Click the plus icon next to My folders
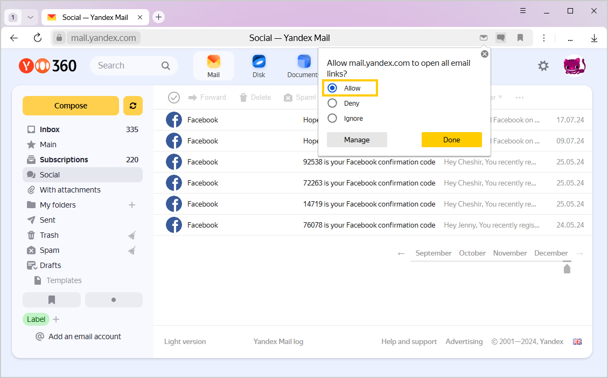 [x=132, y=205]
